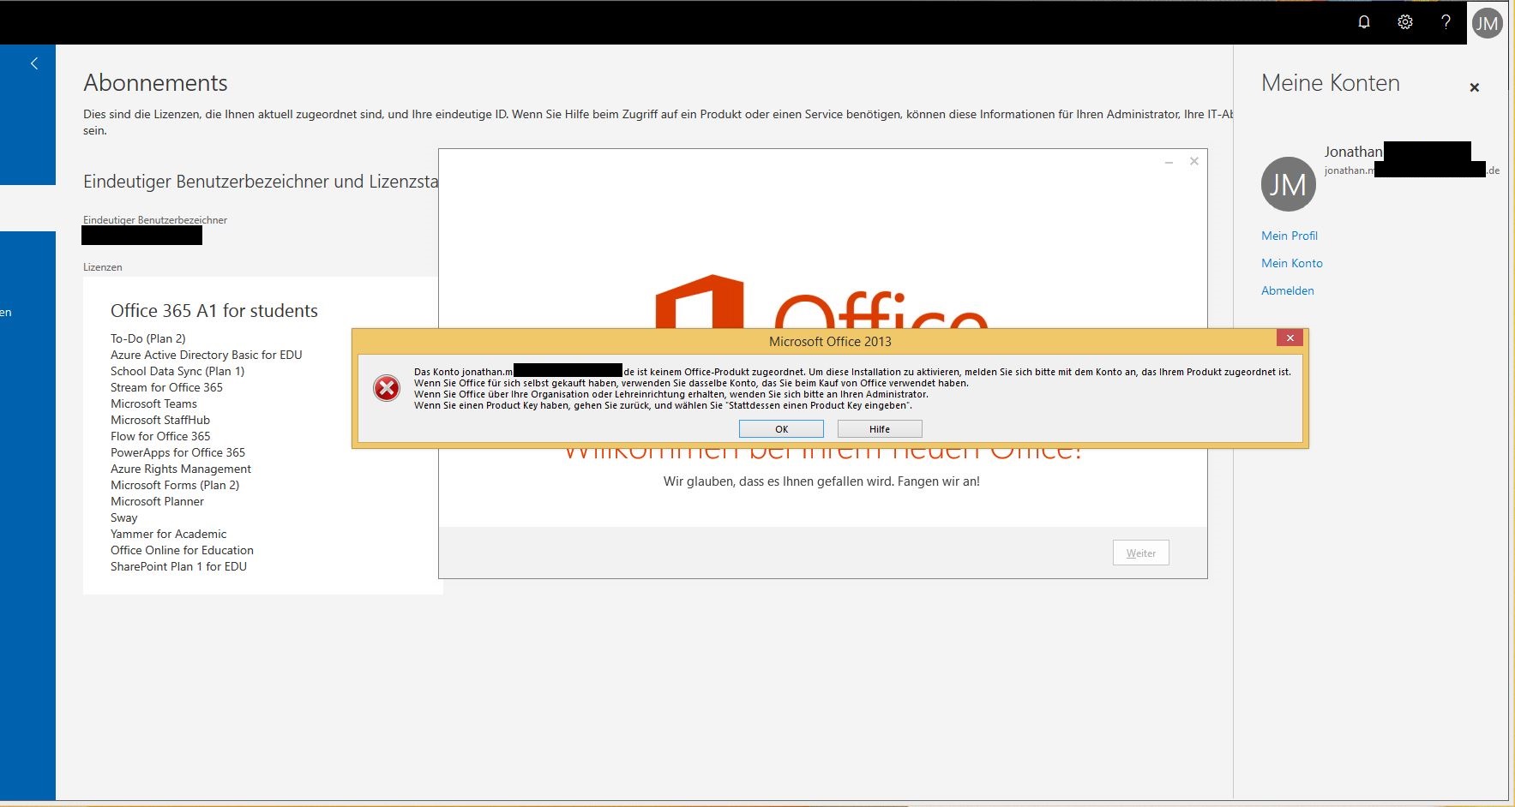Screen dimensions: 1515x807
Task: Click 'Wir glauben, dass es Ihnen gefallen wird' text
Action: 821,481
